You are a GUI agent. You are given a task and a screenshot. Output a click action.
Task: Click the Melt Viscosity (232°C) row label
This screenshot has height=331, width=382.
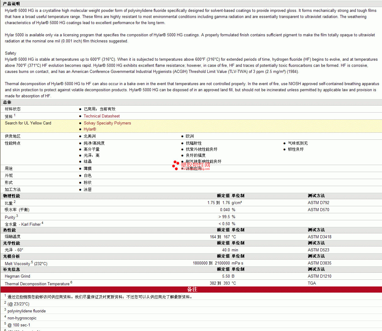tap(26, 264)
